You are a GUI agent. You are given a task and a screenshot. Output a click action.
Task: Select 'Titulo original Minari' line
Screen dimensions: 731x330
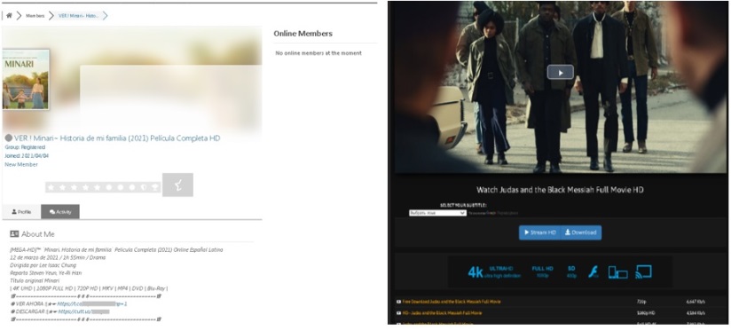pos(35,280)
